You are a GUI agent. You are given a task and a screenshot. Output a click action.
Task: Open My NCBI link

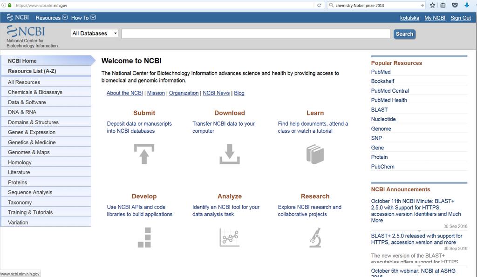435,18
